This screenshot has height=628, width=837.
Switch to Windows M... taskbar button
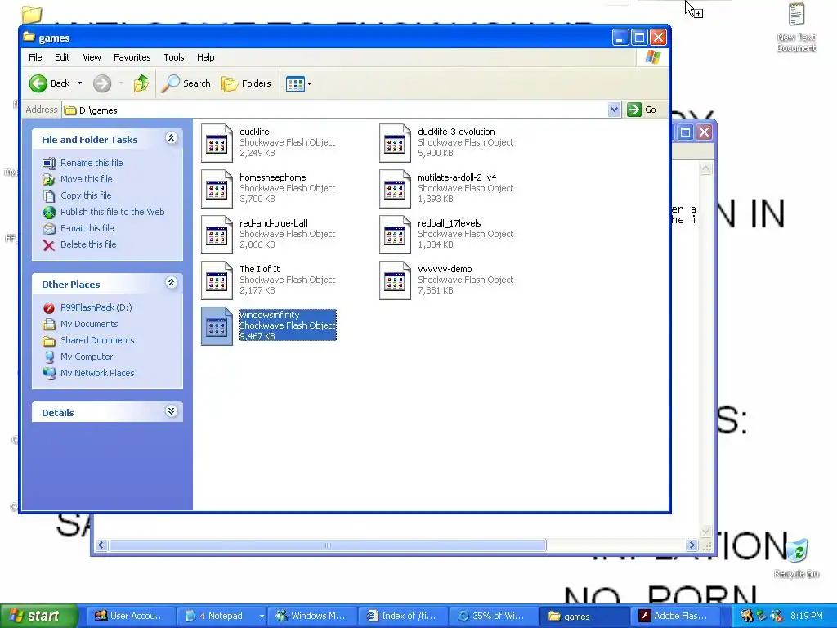(x=311, y=616)
